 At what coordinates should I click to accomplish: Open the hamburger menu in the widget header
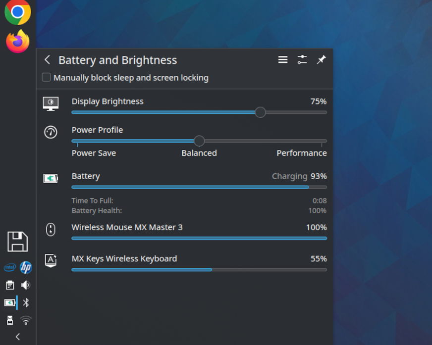pyautogui.click(x=282, y=59)
